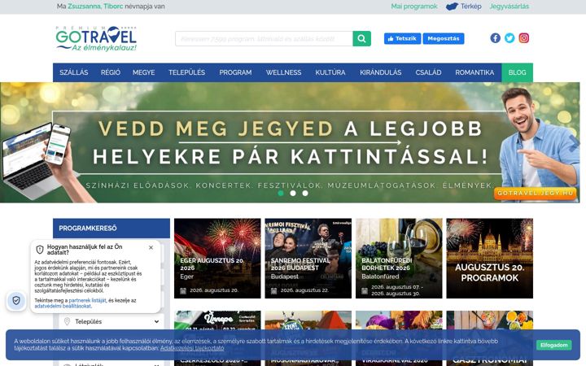Click the Tetszik like button

403,38
